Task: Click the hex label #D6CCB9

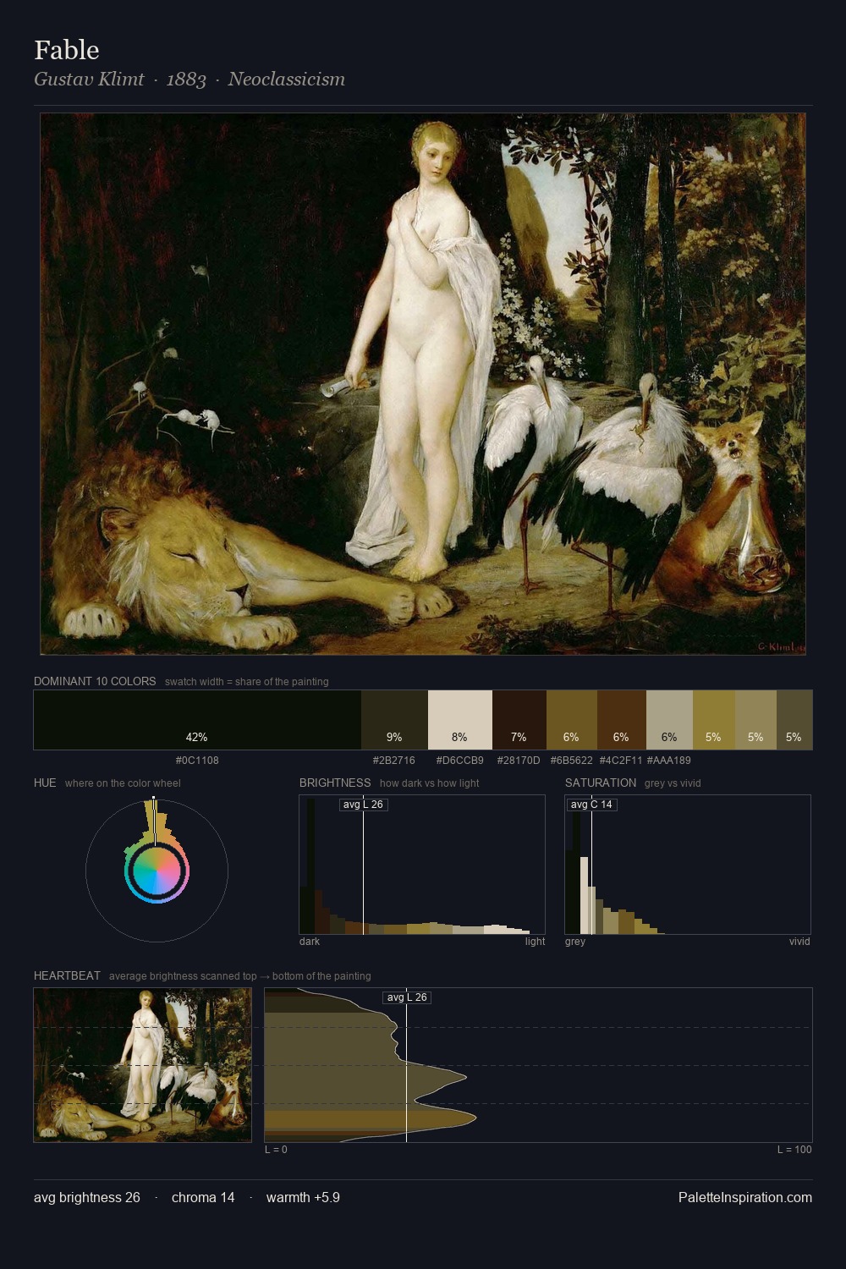Action: pyautogui.click(x=459, y=761)
